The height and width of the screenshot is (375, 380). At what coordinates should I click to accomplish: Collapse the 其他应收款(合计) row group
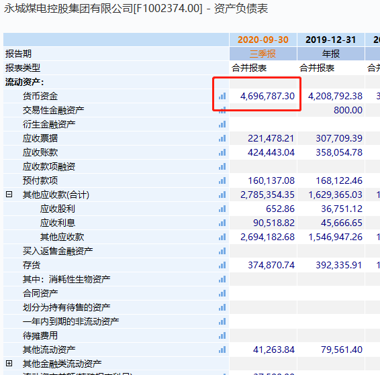[x=9, y=194]
